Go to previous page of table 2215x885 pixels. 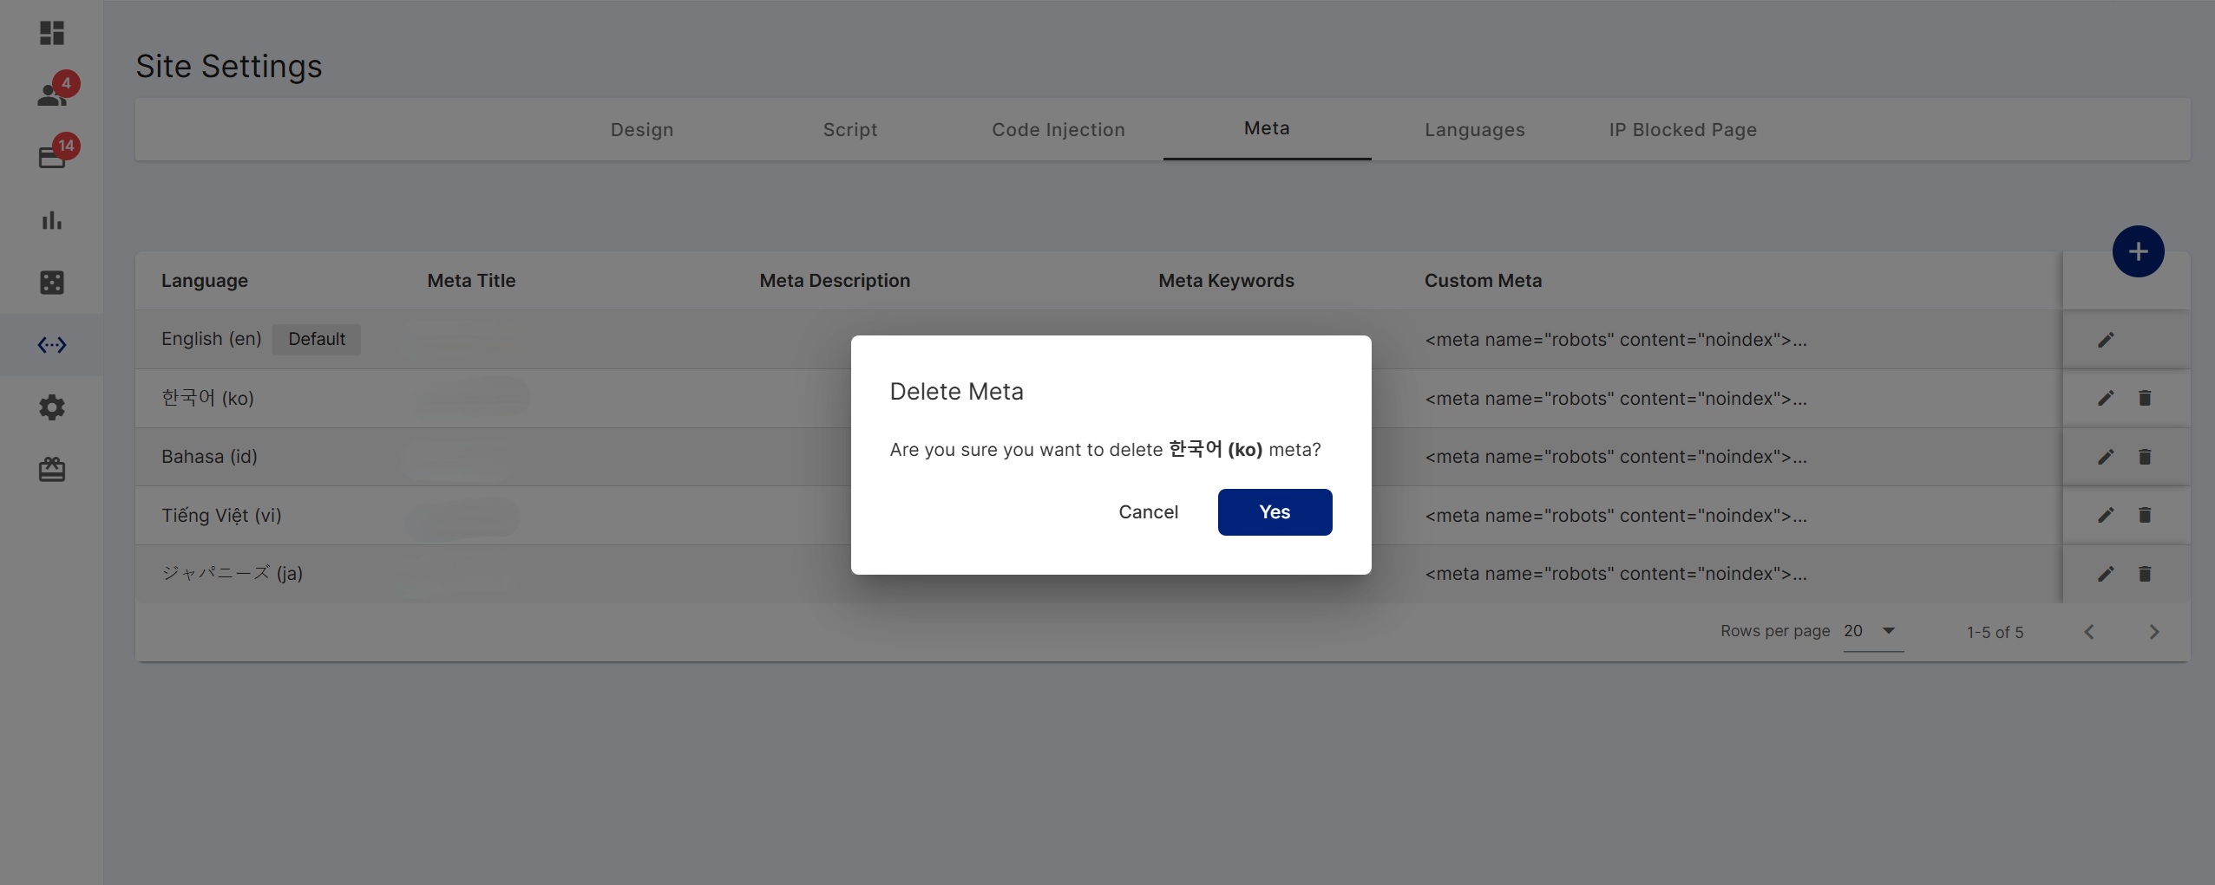(x=2089, y=632)
